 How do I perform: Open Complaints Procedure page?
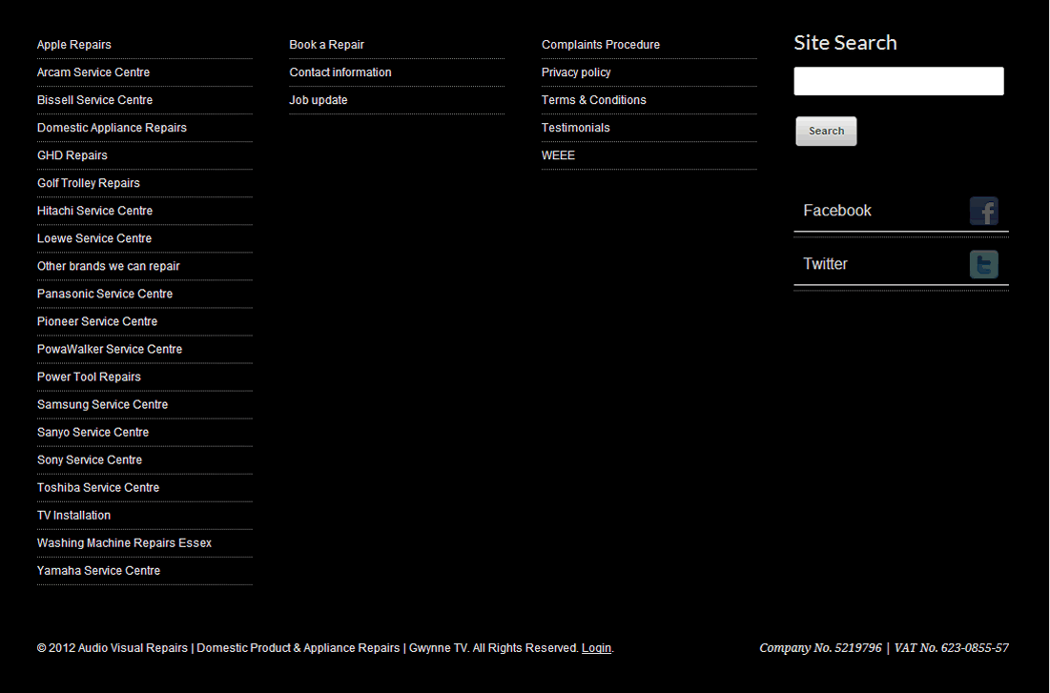[x=601, y=45]
